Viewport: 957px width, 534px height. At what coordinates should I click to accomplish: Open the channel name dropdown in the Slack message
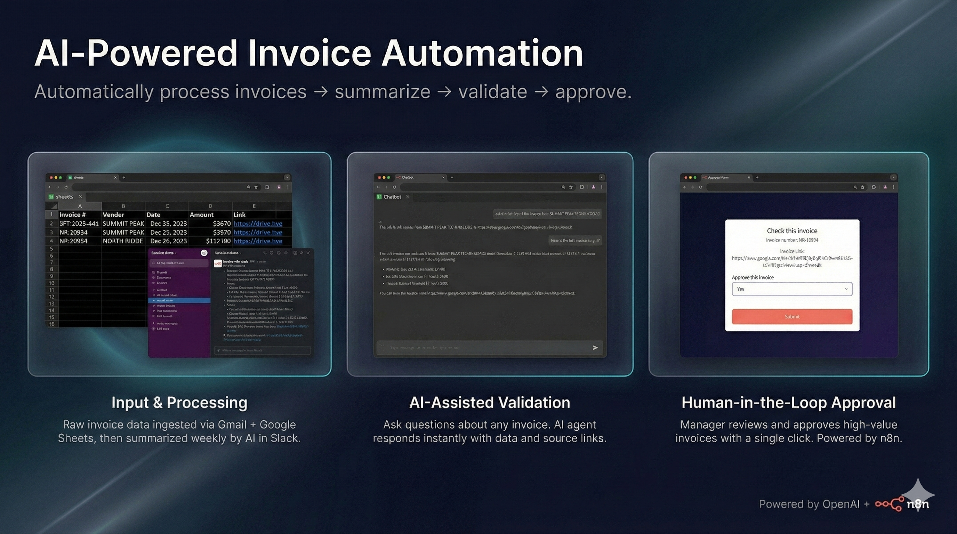pos(241,254)
